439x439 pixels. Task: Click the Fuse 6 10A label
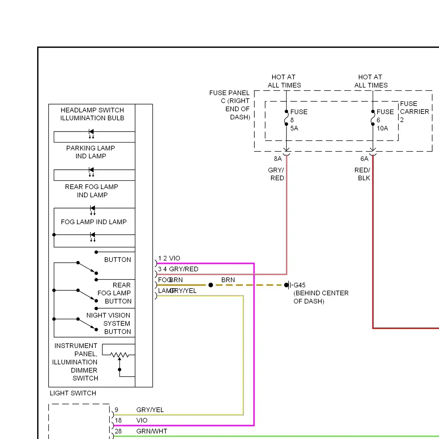click(x=385, y=120)
